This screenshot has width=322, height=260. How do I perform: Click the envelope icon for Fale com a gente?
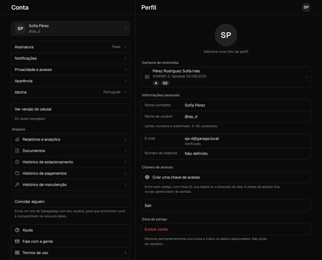coord(17,241)
